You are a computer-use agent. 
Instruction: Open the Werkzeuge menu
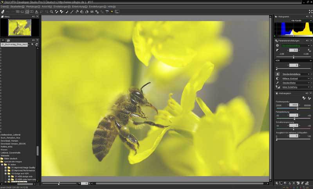pyautogui.click(x=33, y=7)
